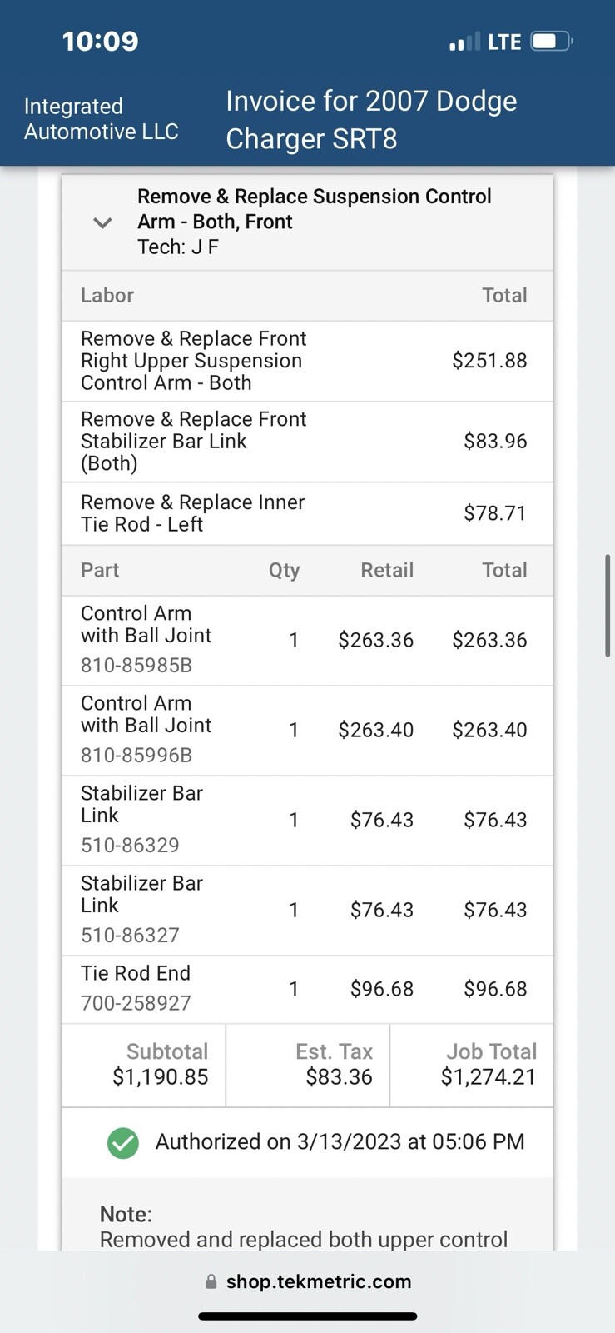Tap the lock icon in address bar
Image resolution: width=615 pixels, height=1333 pixels.
pyautogui.click(x=211, y=1282)
